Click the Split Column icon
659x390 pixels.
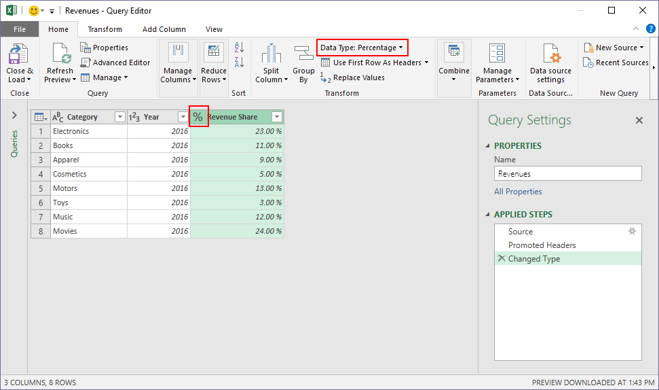pyautogui.click(x=271, y=54)
